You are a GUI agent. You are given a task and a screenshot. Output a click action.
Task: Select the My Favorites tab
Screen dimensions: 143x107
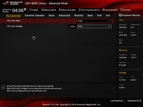click(x=14, y=16)
